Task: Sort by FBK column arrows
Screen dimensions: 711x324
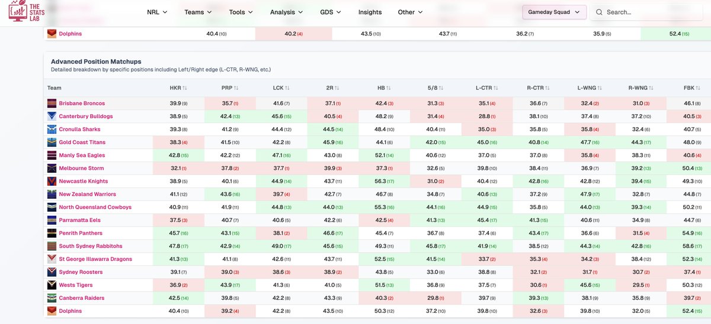Action: (698, 89)
